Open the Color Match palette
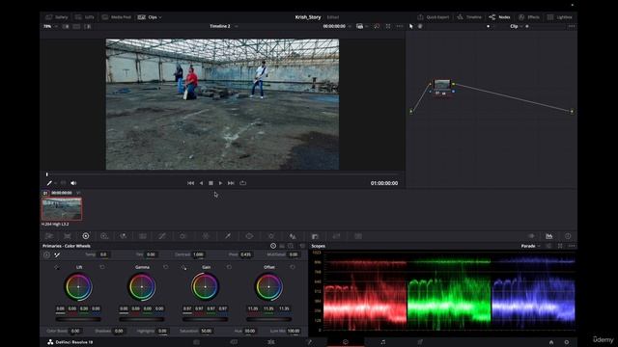Image resolution: width=618 pixels, height=347 pixels. click(68, 236)
